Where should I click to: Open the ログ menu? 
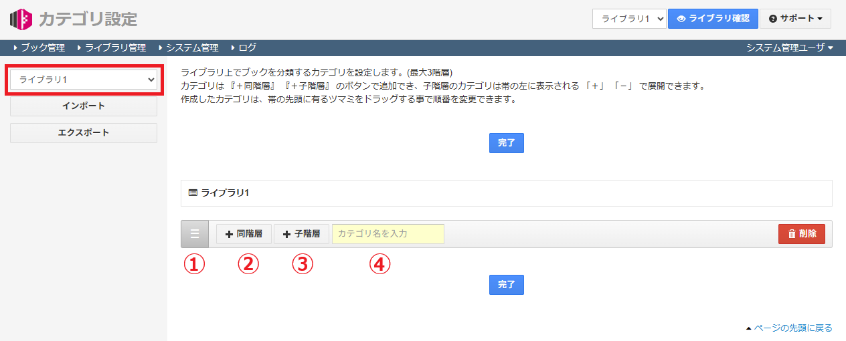[x=243, y=48]
